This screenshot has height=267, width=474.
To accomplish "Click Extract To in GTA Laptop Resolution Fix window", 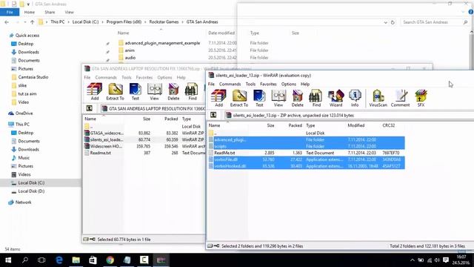I will (116, 92).
